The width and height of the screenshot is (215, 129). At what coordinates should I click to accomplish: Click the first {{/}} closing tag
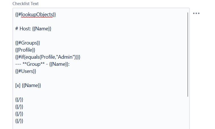pos(19,100)
